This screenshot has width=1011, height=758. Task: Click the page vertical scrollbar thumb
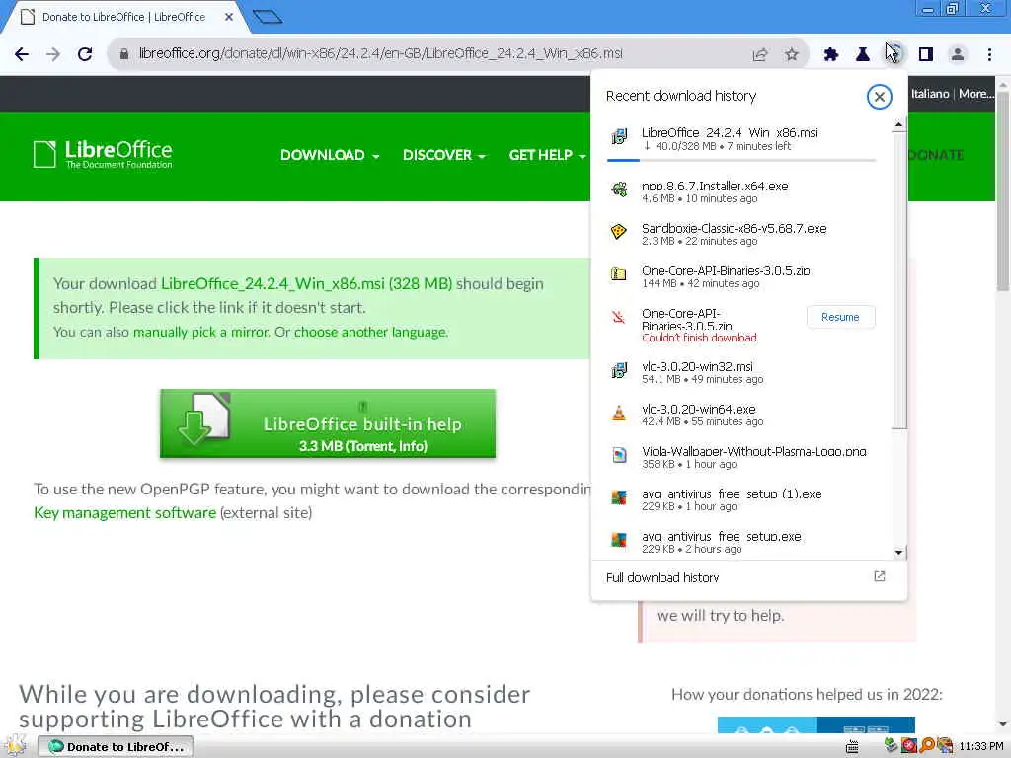1003,190
